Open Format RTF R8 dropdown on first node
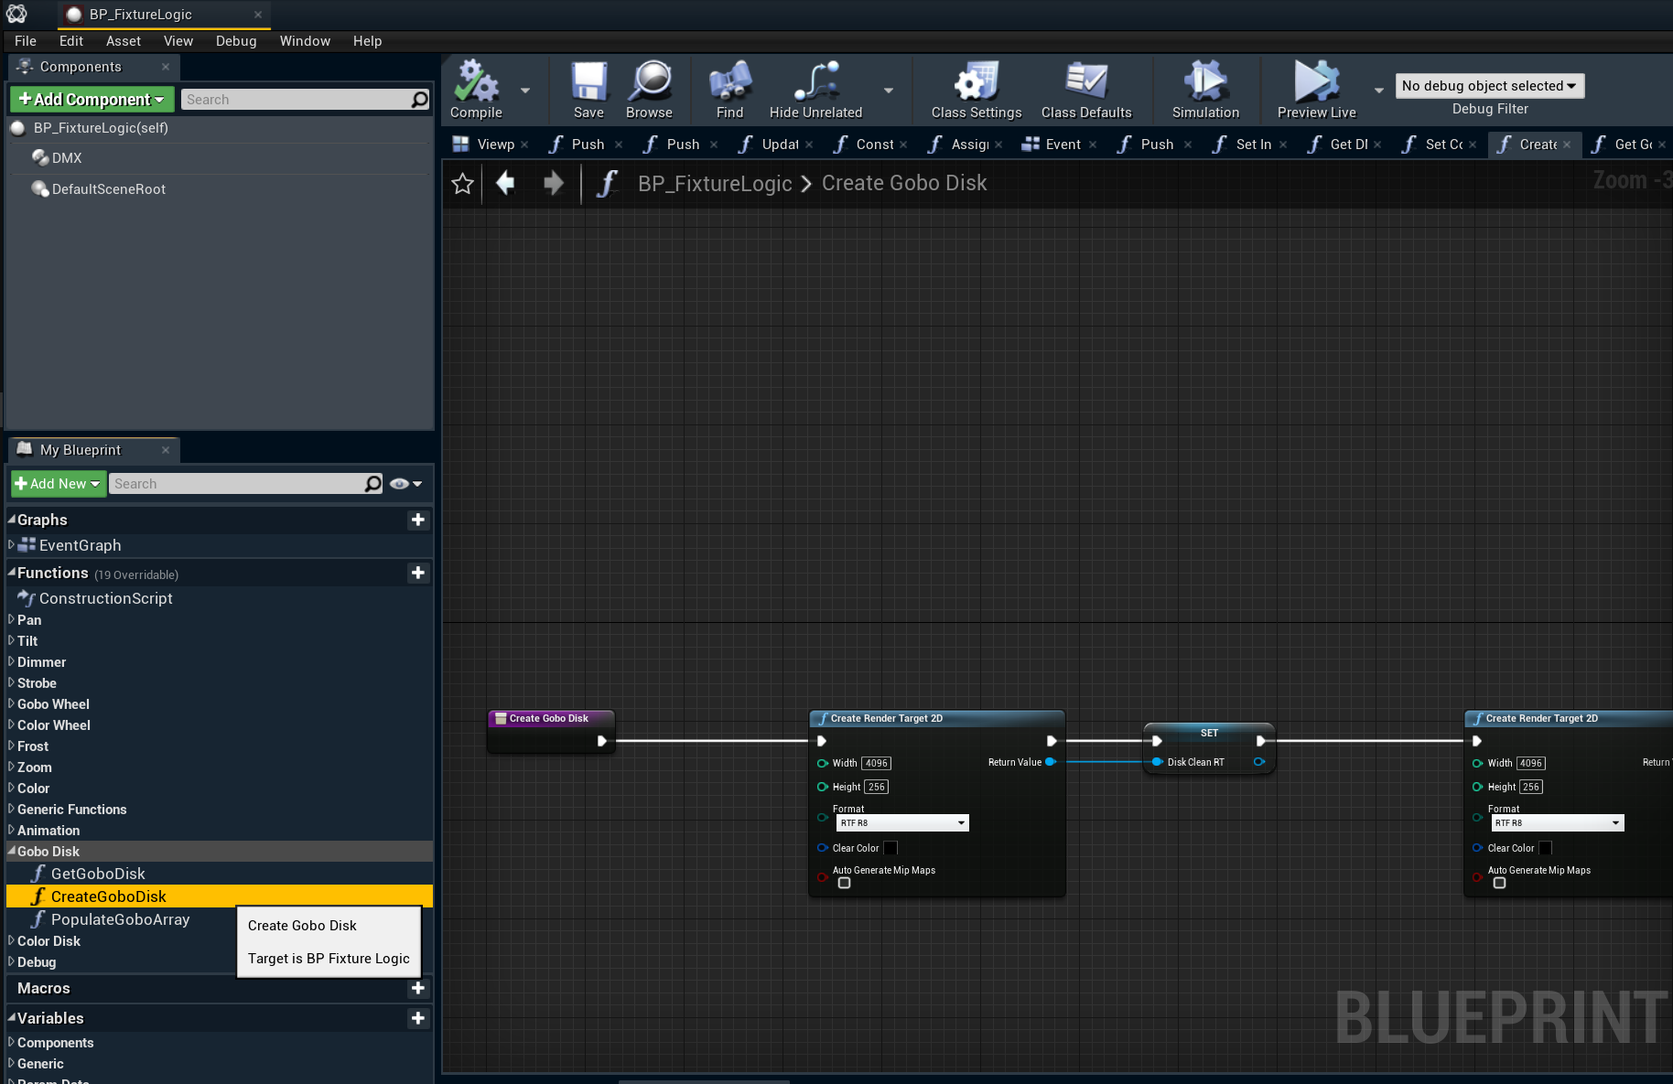This screenshot has width=1673, height=1084. tap(902, 823)
